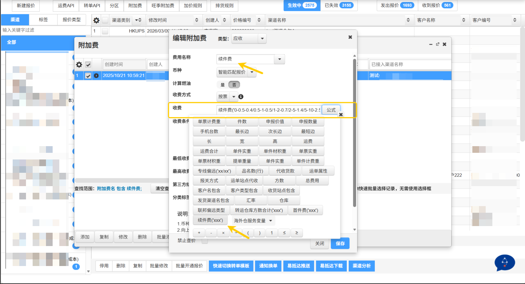Open the chat assistant bubble icon
The height and width of the screenshot is (284, 525).
505,263
